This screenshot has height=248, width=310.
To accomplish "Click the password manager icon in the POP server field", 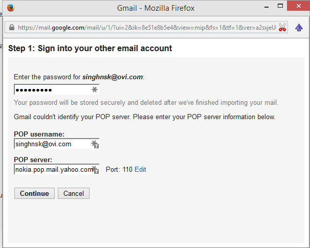I will click(95, 170).
